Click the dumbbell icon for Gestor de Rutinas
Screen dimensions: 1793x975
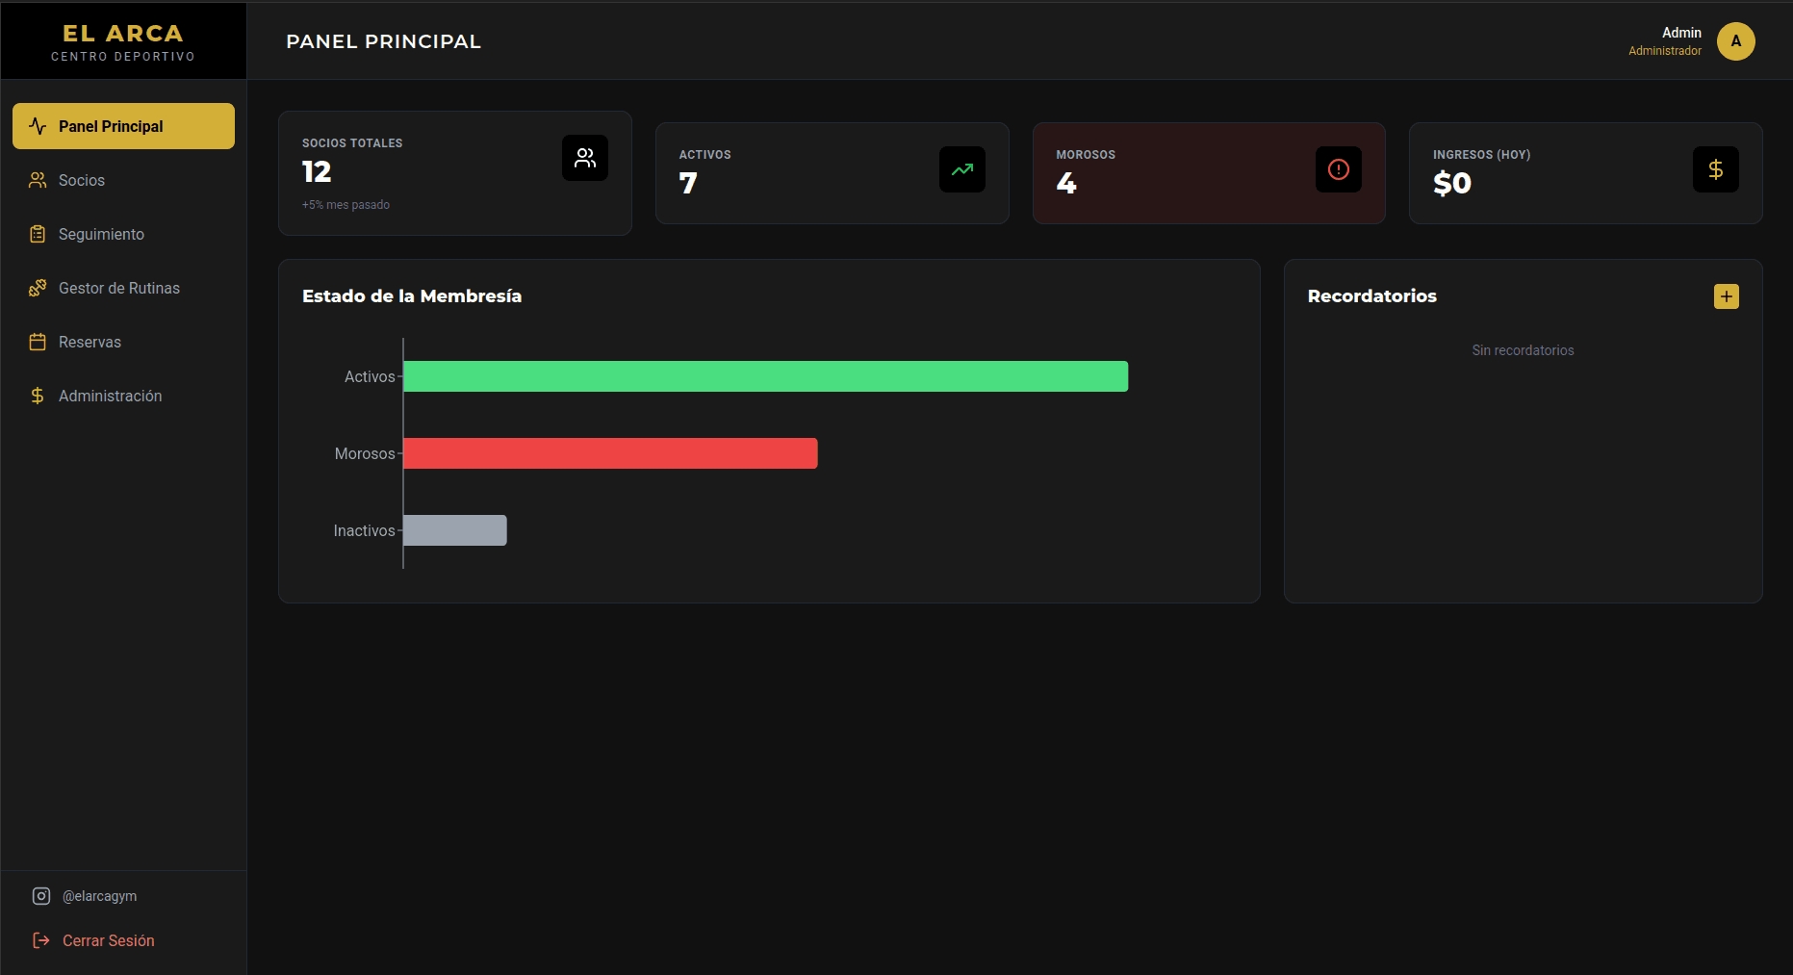[x=38, y=288]
